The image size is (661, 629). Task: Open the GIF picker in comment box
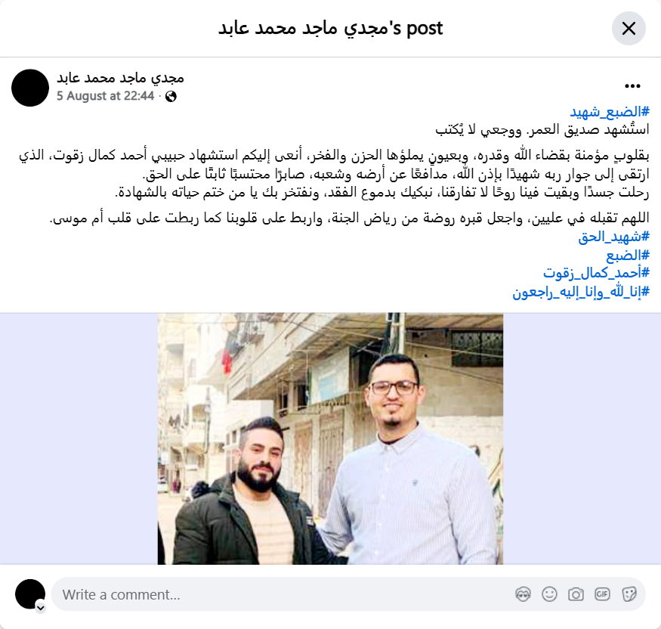point(602,594)
